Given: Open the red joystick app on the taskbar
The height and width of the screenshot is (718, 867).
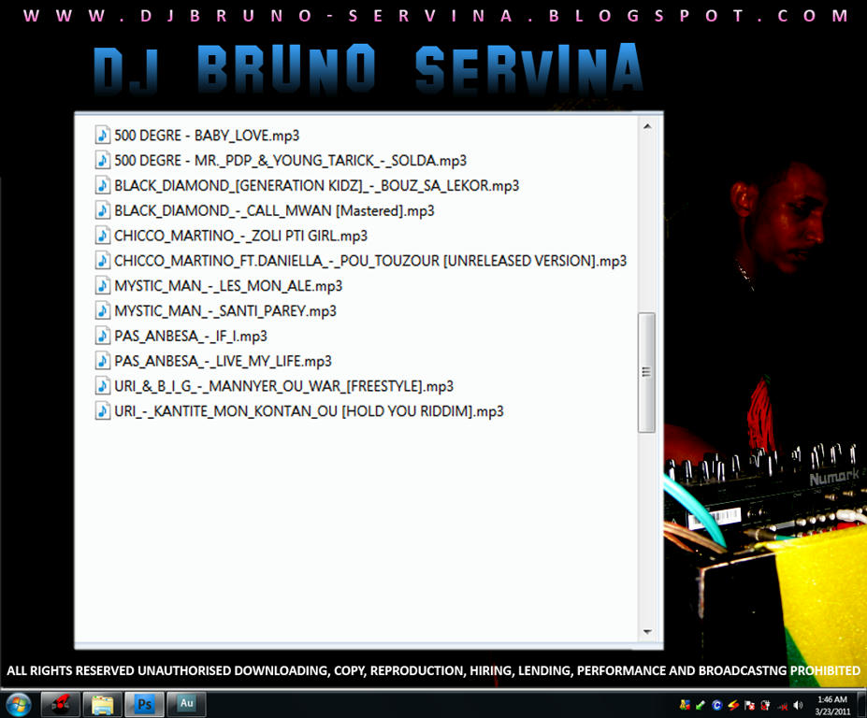Looking at the screenshot, I should pos(60,705).
